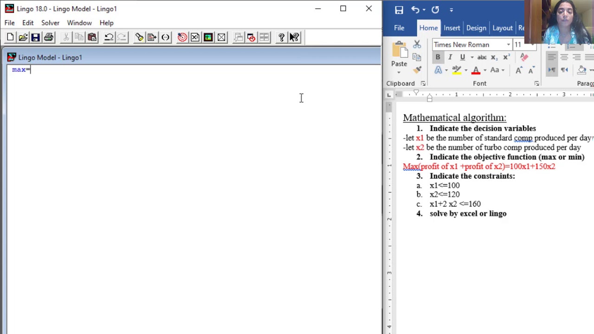Open Undo history dropdown in Word
The width and height of the screenshot is (594, 334).
pyautogui.click(x=424, y=10)
